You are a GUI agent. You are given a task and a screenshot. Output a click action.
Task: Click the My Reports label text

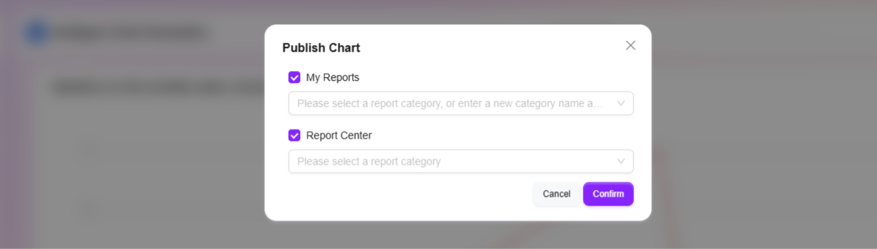(332, 77)
